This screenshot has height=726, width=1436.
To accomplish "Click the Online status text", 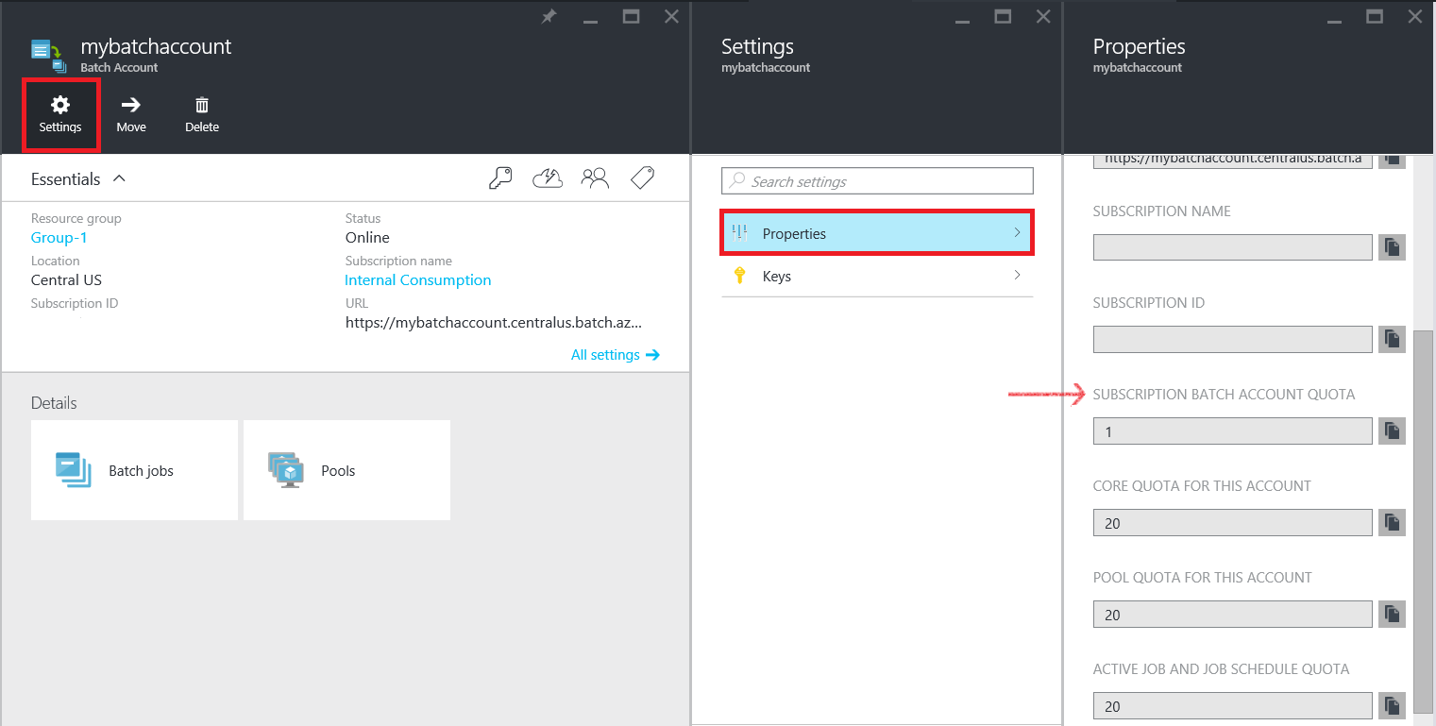I will pos(367,237).
